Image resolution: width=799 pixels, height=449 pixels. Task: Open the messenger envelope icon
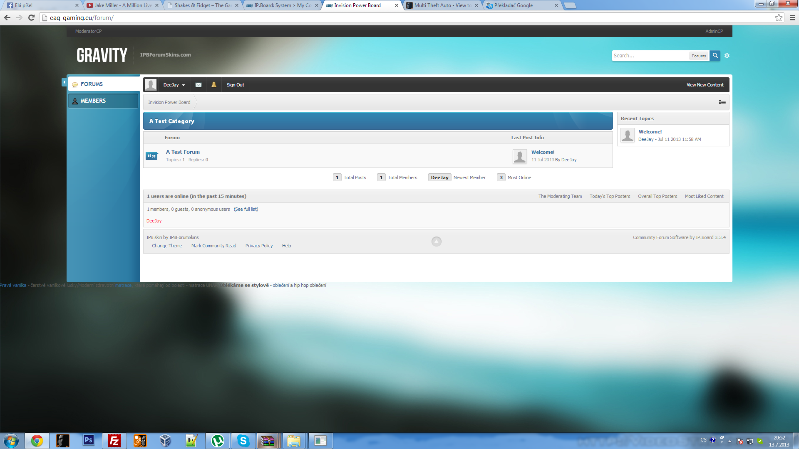pyautogui.click(x=199, y=85)
